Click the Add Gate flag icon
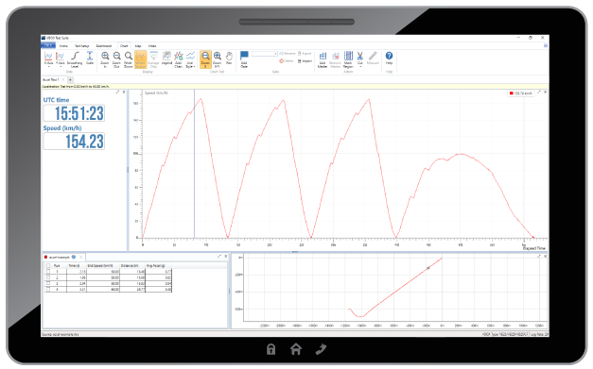This screenshot has height=369, width=593. 244,56
